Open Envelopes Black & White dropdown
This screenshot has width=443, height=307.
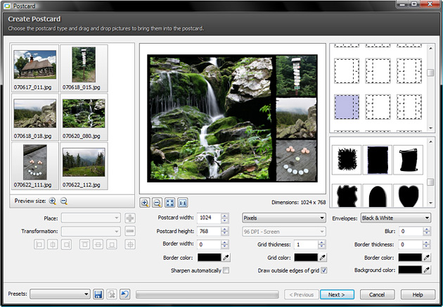tap(396, 218)
